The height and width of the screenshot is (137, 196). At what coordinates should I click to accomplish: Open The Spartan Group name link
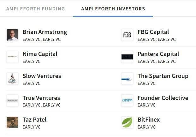[x=163, y=76]
